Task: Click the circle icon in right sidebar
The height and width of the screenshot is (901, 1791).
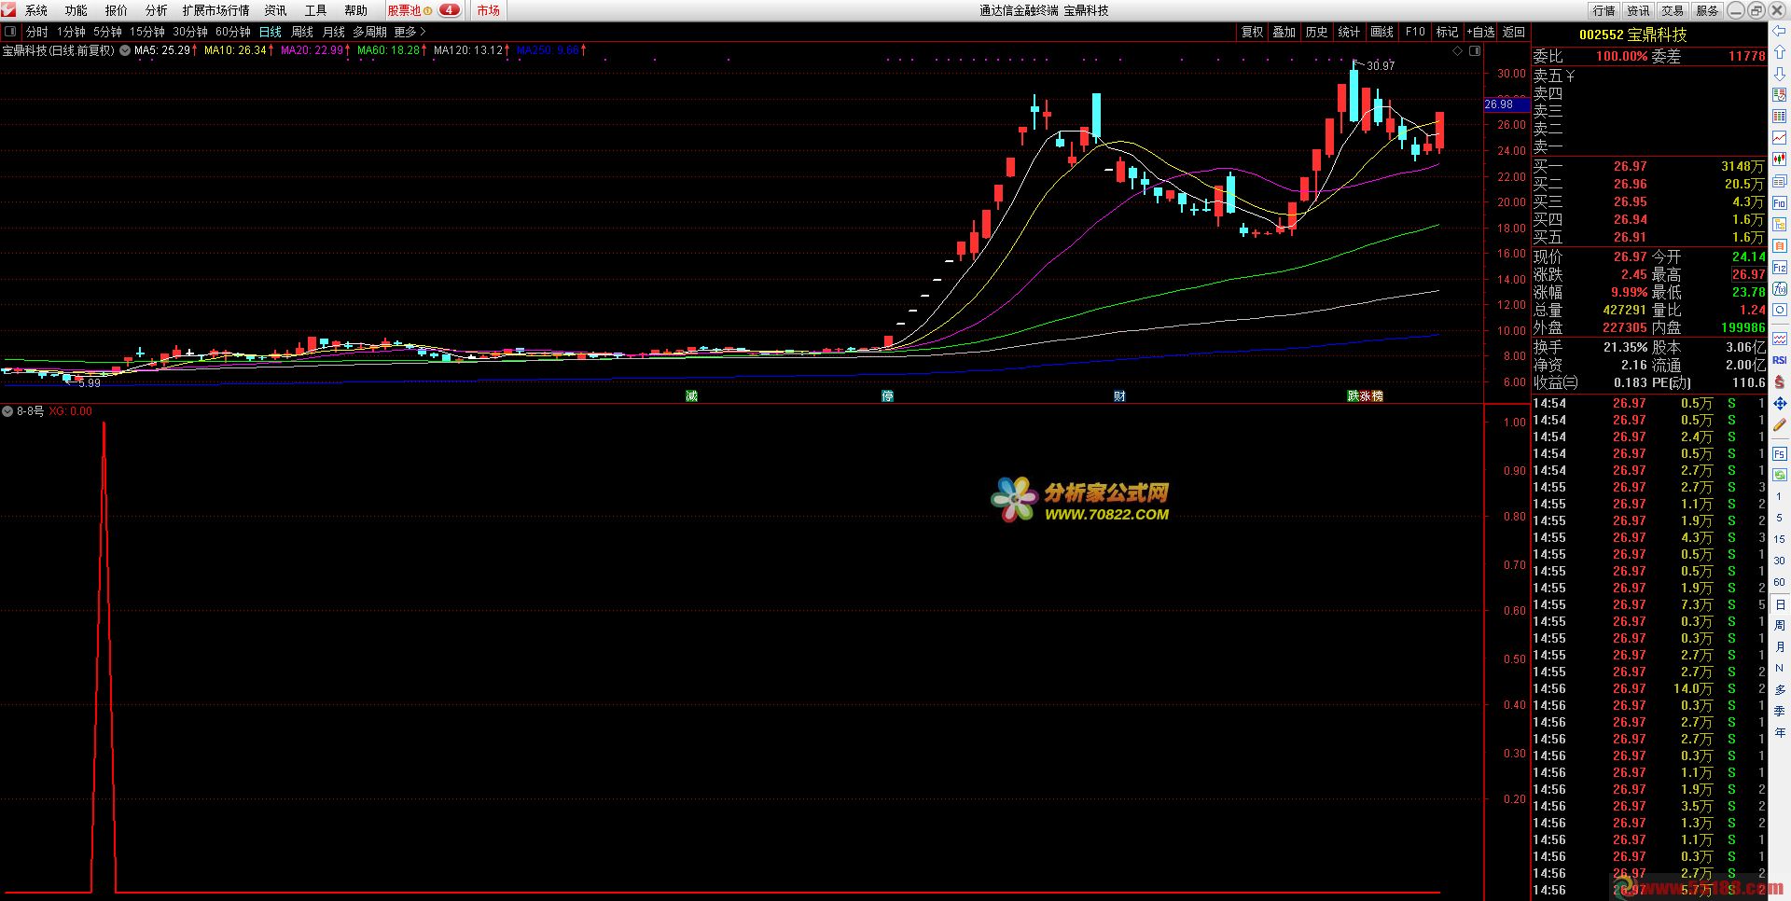Action: [1779, 310]
